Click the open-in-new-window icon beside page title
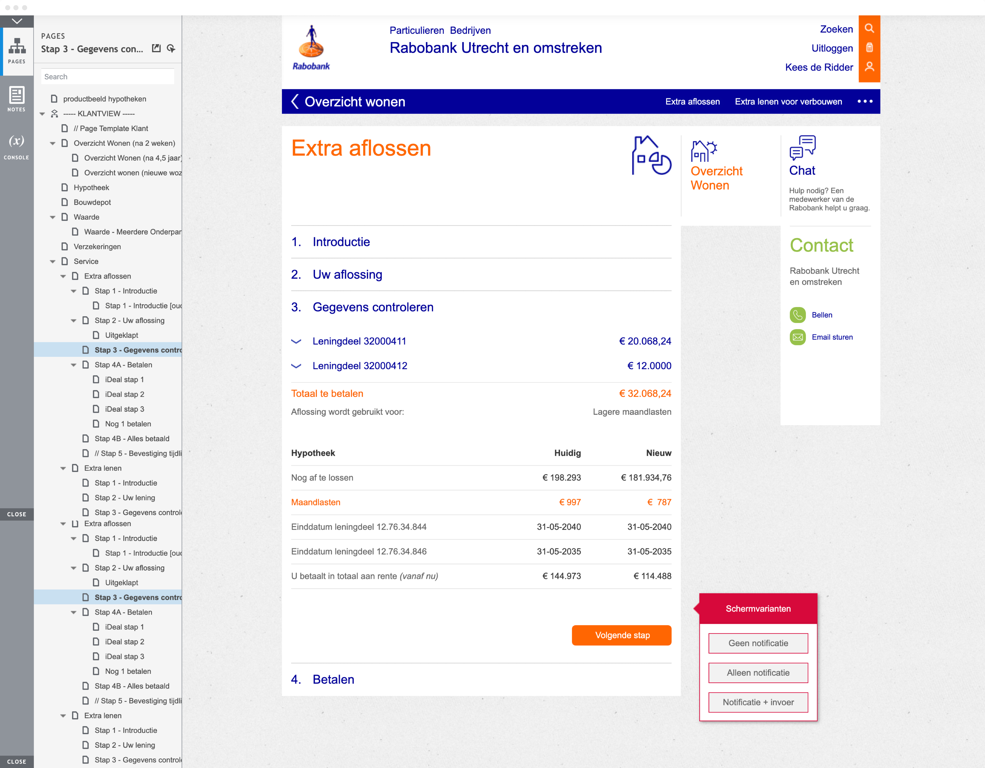The width and height of the screenshot is (985, 768). point(156,48)
